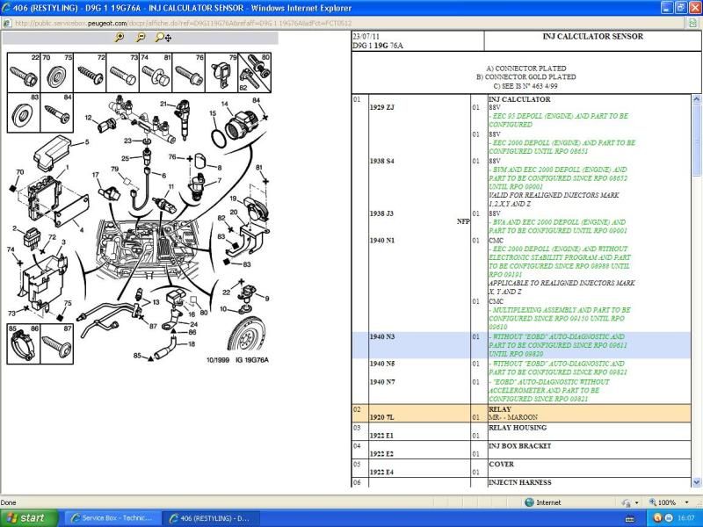Click relay part number 1920 7L
Viewport: 703px width, 527px height.
point(381,417)
